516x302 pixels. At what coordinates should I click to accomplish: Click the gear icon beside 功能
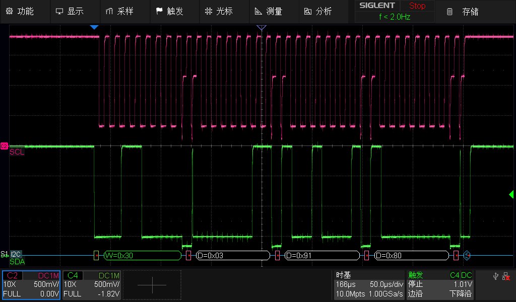9,11
